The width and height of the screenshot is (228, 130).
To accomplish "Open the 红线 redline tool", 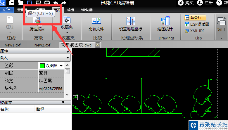I will click(x=10, y=22).
